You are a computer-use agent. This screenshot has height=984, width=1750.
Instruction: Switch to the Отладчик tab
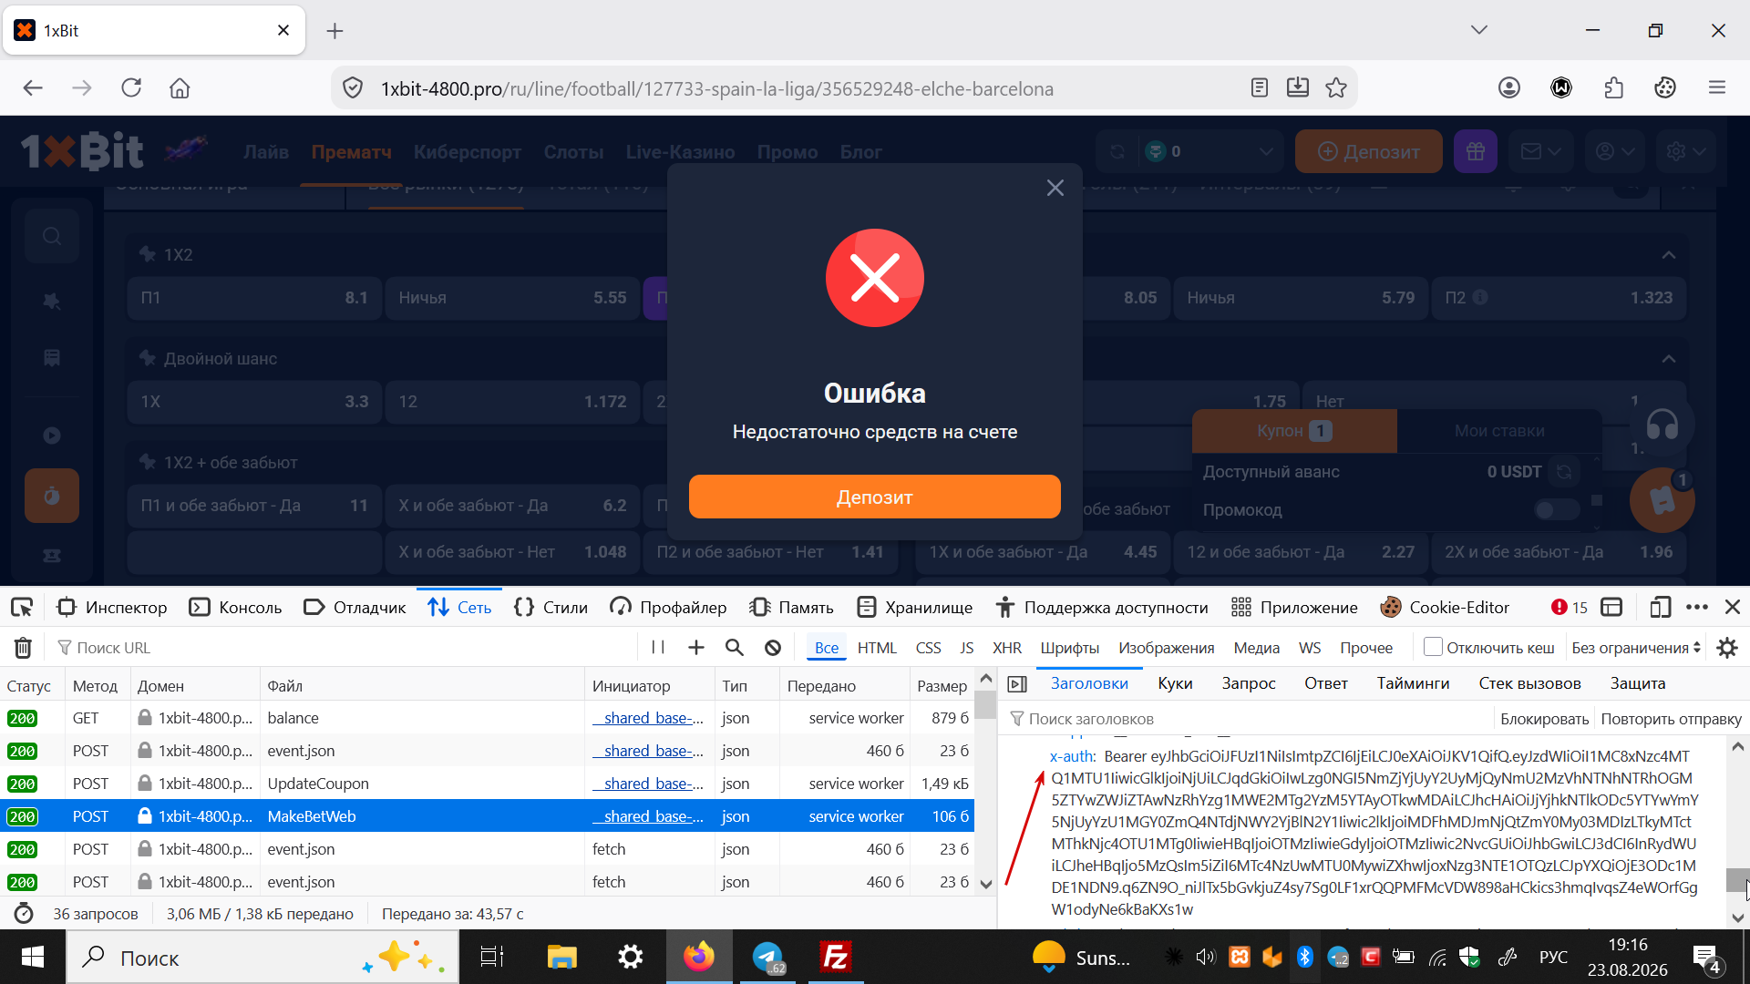355,607
